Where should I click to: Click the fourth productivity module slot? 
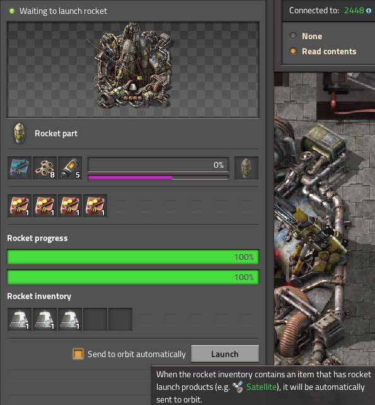pos(95,206)
